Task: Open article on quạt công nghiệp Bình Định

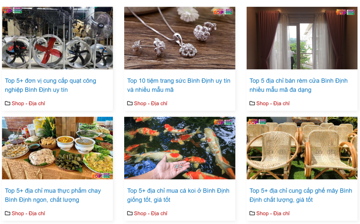Action: pos(50,85)
